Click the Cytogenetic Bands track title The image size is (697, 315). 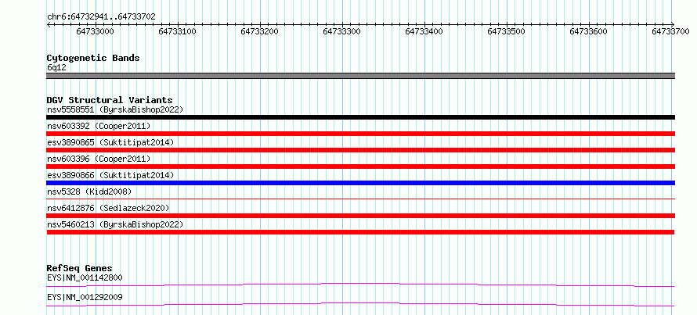93,58
